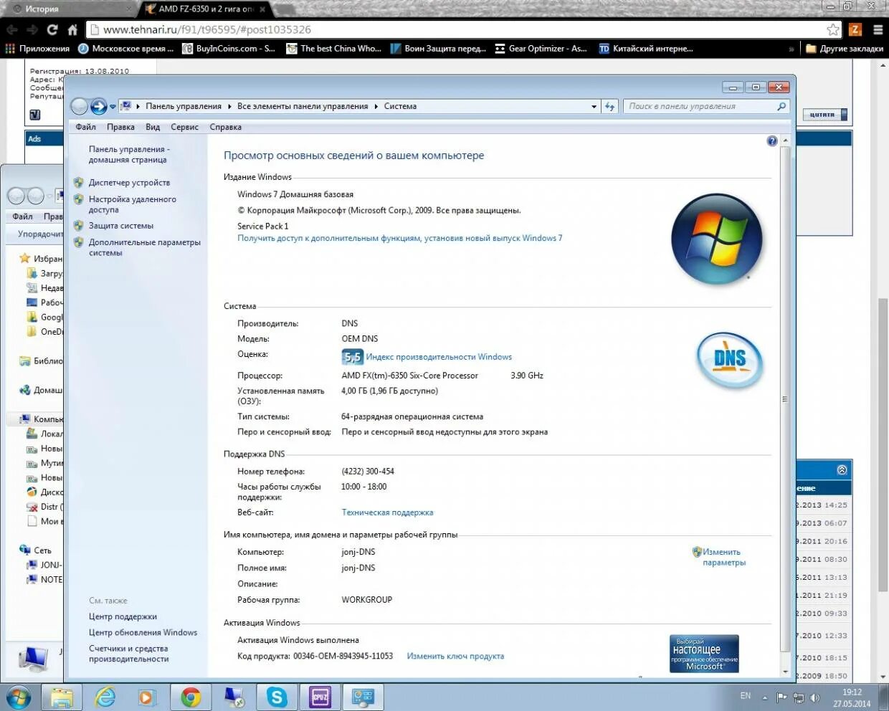Open Дополнительные параметры системы
Screen dimensions: 889x711
144,247
